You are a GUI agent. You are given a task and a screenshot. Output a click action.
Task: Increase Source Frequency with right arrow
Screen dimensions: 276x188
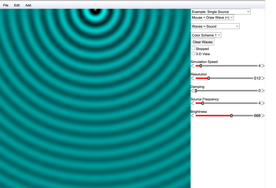(x=263, y=103)
